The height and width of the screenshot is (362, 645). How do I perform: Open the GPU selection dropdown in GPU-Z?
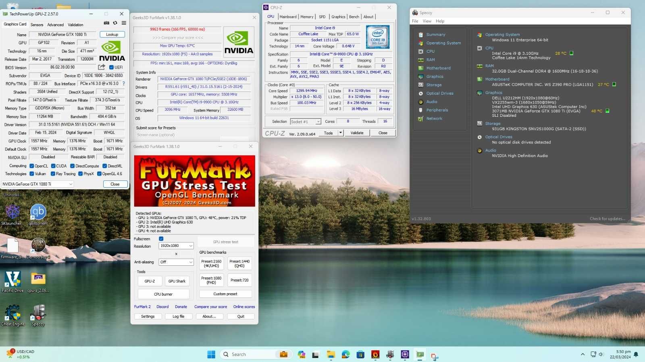(x=37, y=184)
